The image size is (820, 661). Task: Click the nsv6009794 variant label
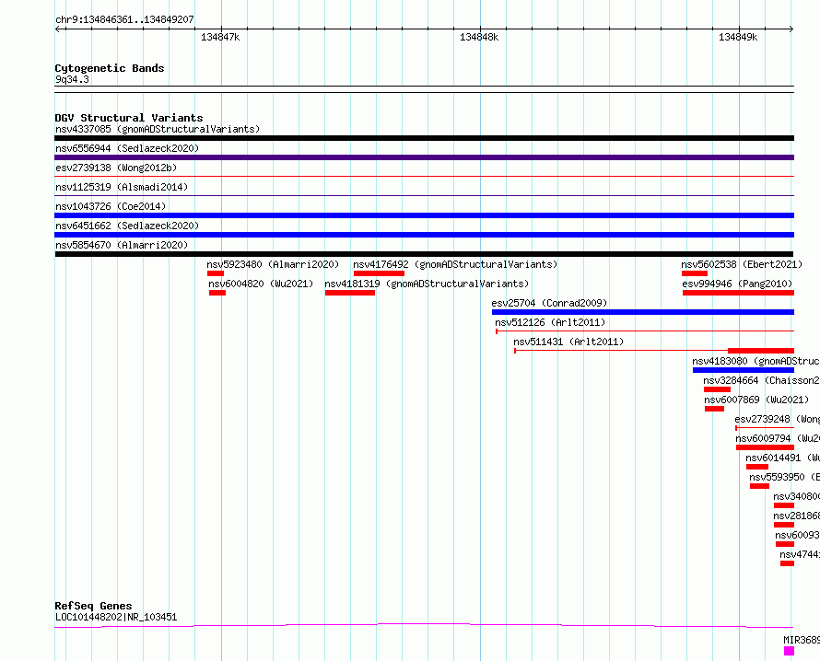click(778, 438)
